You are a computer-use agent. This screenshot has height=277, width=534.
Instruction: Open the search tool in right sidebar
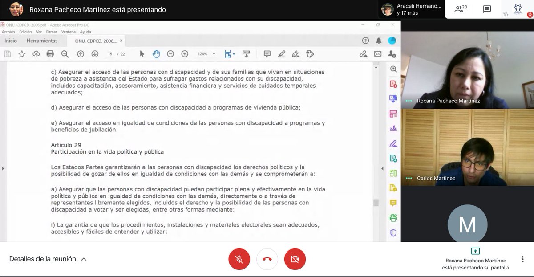[x=393, y=69]
